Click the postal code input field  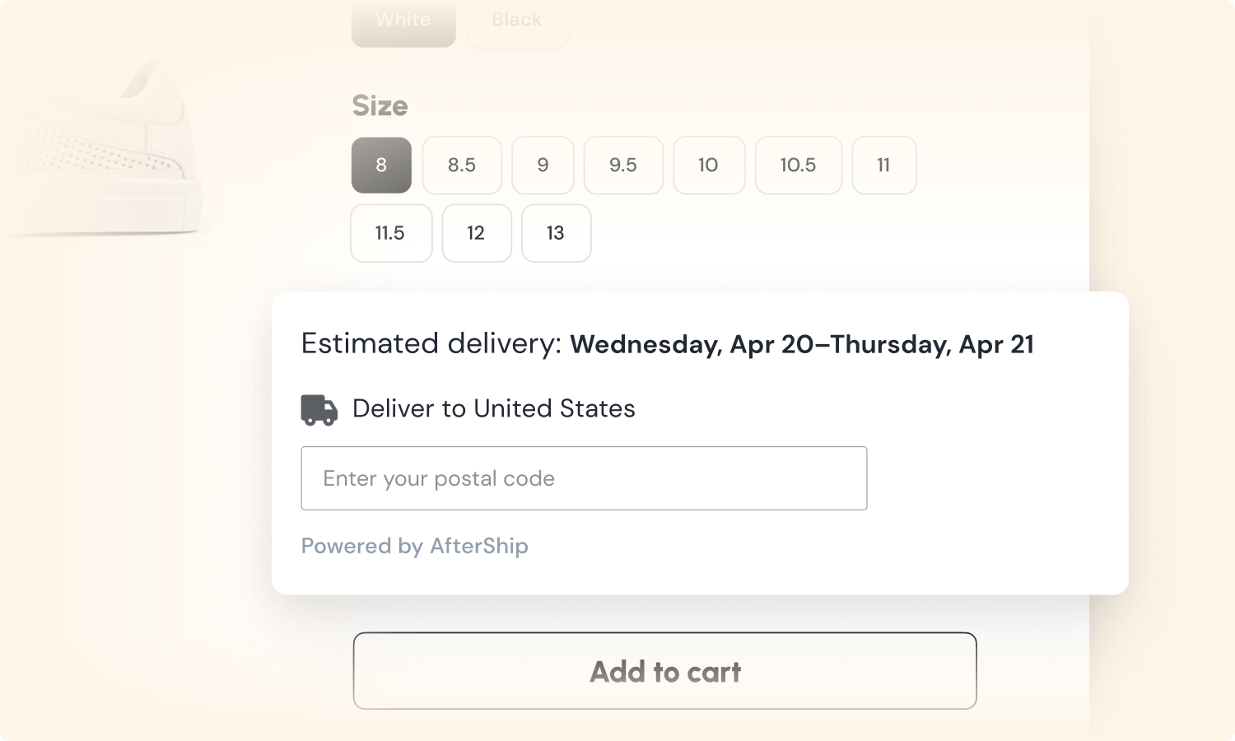click(x=583, y=478)
